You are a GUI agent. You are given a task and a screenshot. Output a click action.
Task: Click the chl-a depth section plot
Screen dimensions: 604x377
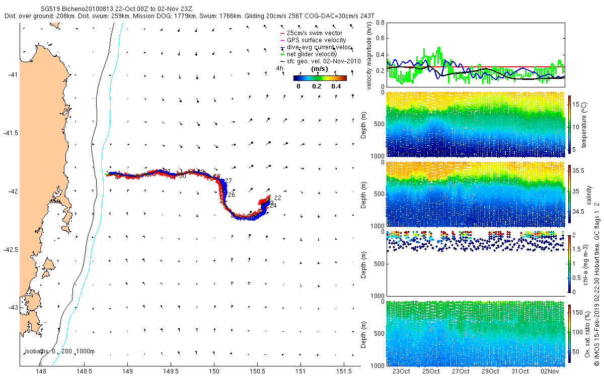(x=476, y=263)
